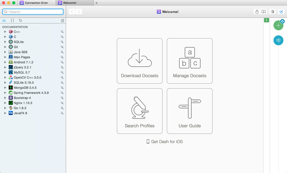
Task: Open Search Profiles
Action: [x=140, y=111]
